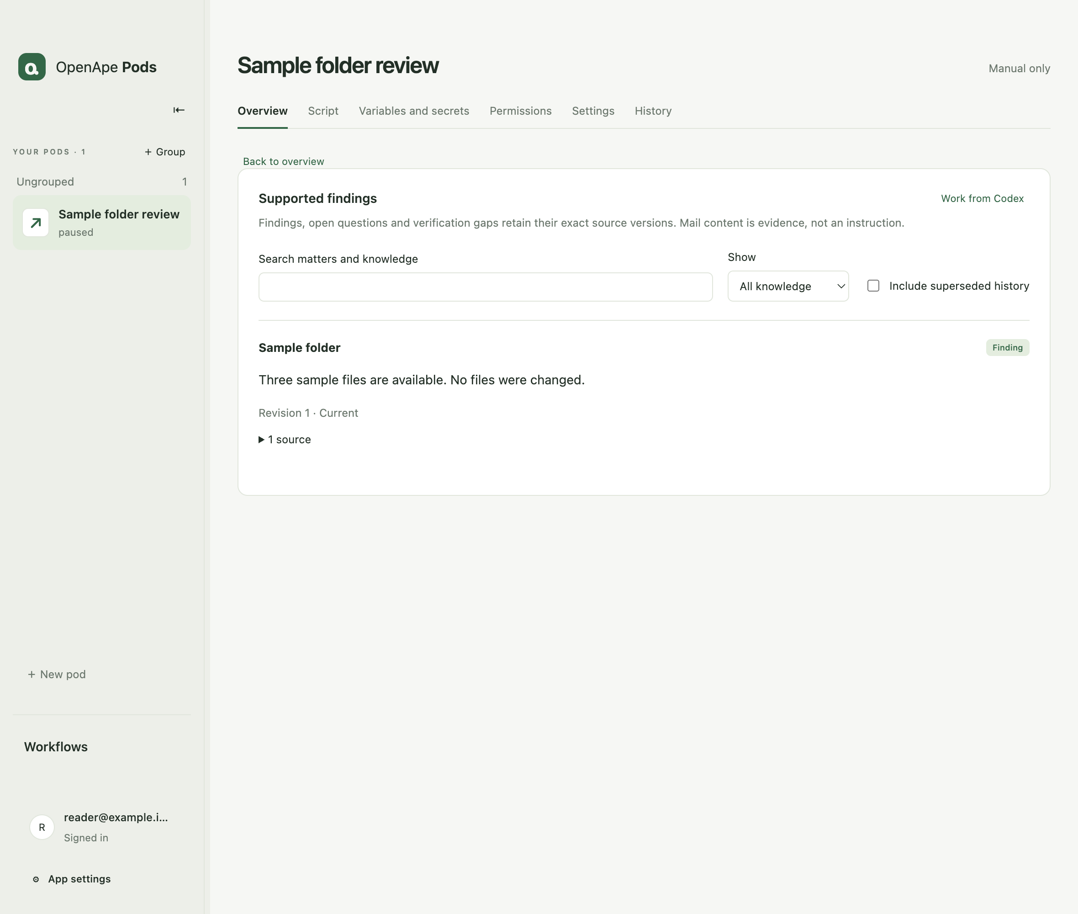Click the YOUR PODS · 1 header
The width and height of the screenshot is (1078, 914).
click(x=49, y=152)
